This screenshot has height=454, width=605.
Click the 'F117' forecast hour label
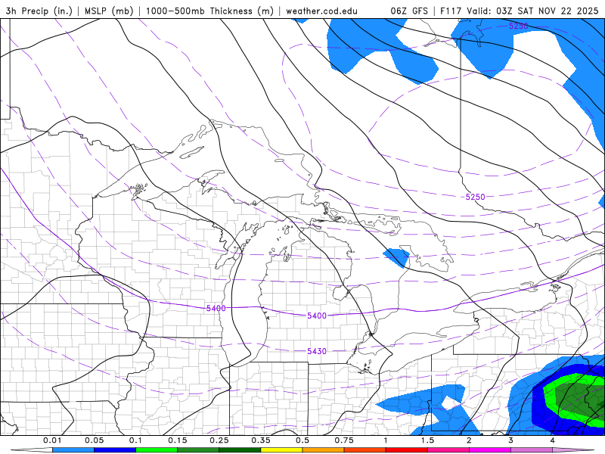click(451, 11)
